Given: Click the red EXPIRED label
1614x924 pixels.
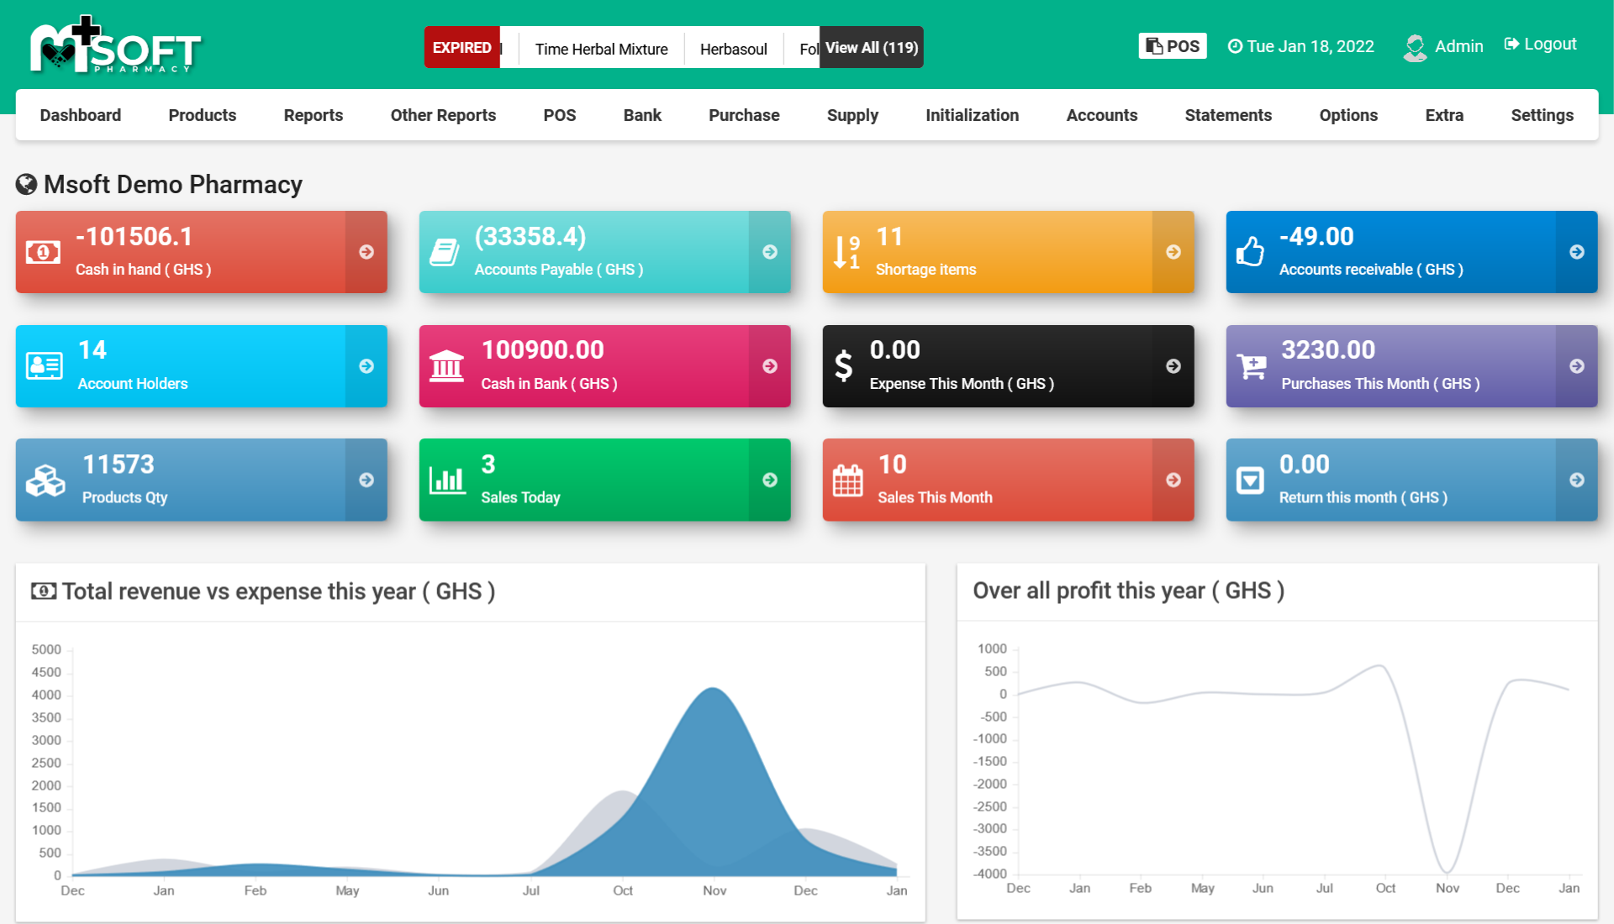Looking at the screenshot, I should [462, 48].
